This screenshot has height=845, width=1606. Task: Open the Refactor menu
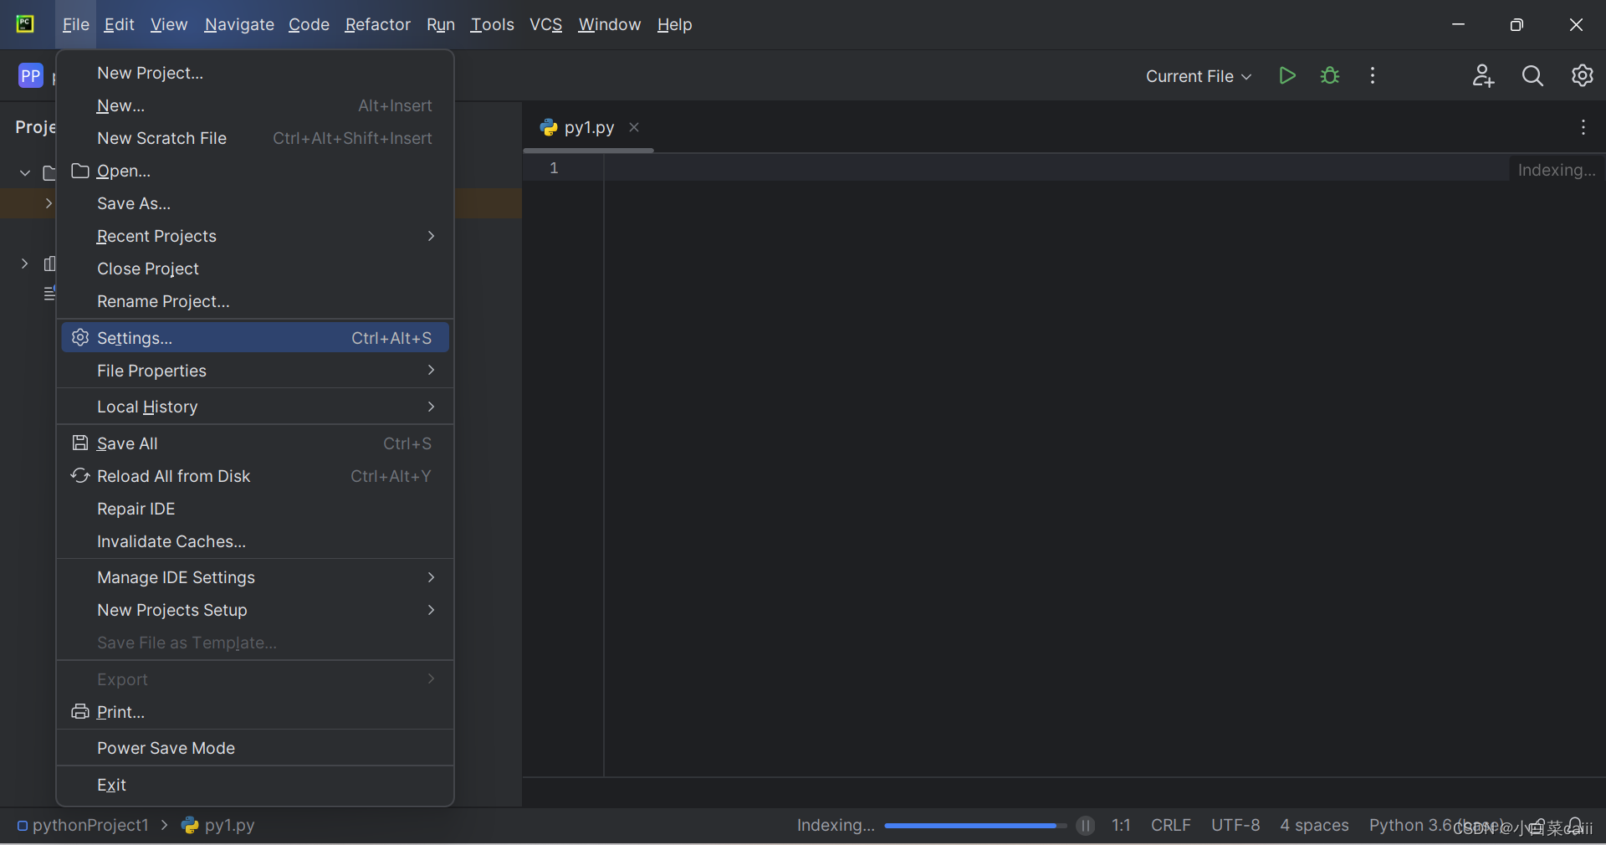coord(377,24)
